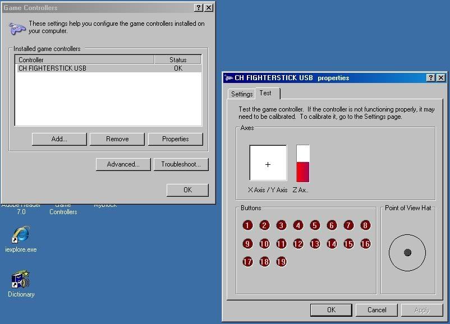Click button indicator 9 in Buttons group
450x324 pixels.
(x=247, y=244)
